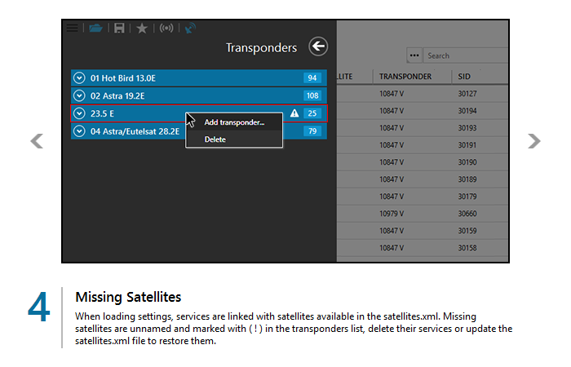Go to next slide with right arrow
The image size is (571, 367).
point(534,141)
